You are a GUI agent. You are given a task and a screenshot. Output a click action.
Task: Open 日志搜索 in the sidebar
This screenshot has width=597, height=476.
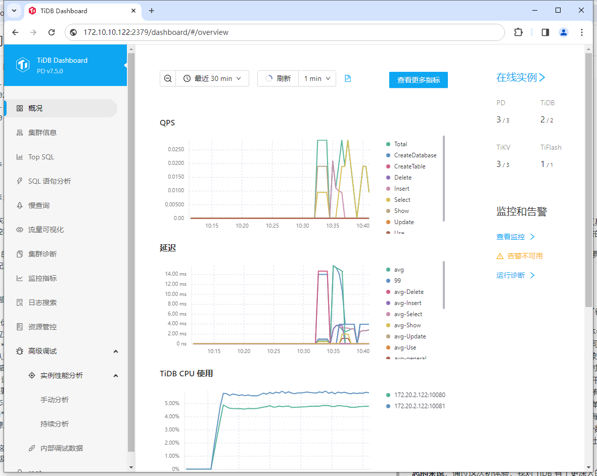click(x=42, y=302)
